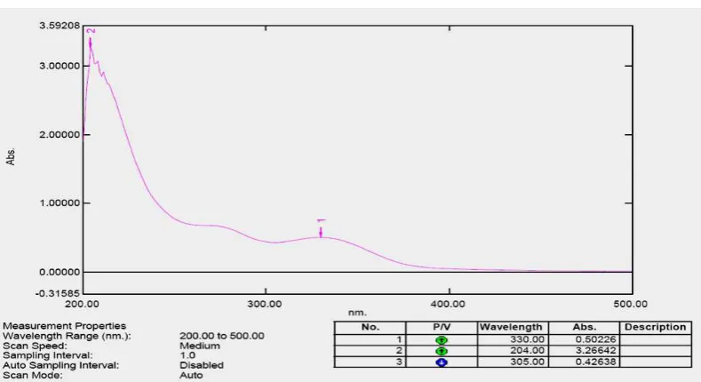Click the No. column header
This screenshot has height=382, width=701.
(x=370, y=328)
